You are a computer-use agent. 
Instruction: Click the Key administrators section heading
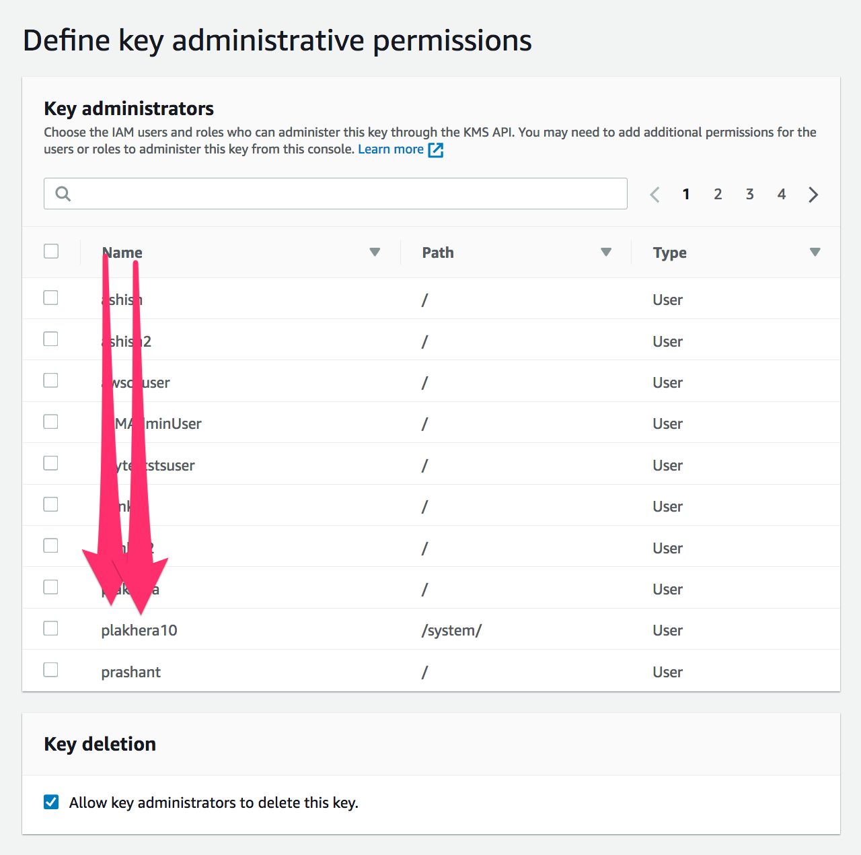128,108
